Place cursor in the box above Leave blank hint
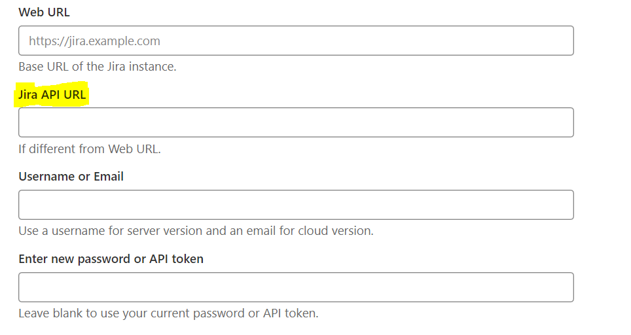 [x=296, y=287]
